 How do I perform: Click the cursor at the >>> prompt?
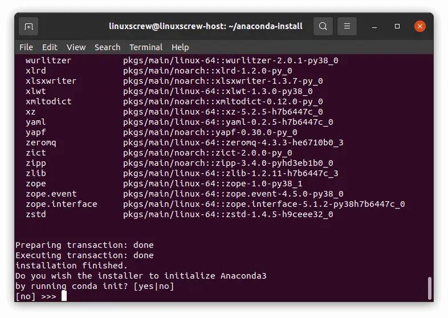64,296
